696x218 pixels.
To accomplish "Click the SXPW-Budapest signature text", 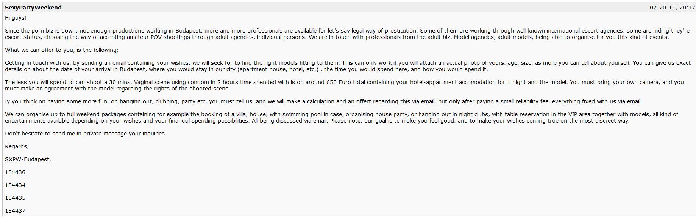I will point(28,159).
